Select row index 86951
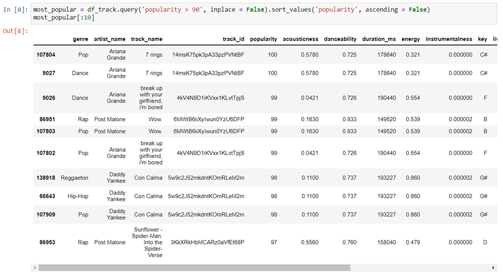Image resolution: width=503 pixels, height=275 pixels. coord(47,119)
